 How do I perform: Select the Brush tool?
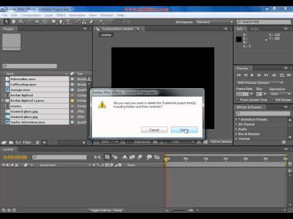[78, 22]
